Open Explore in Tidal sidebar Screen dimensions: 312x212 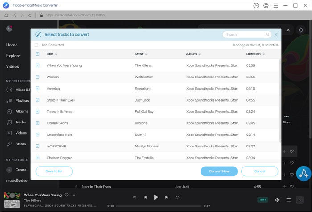click(x=13, y=56)
